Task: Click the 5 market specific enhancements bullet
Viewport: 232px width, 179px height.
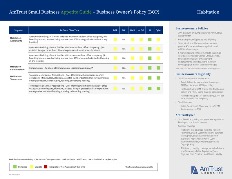Action: click(x=200, y=59)
